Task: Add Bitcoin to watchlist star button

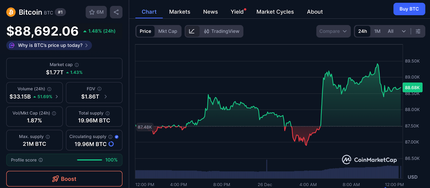Action: coord(96,12)
